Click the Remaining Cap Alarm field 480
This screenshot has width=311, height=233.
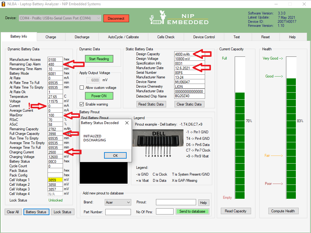pos(55,64)
